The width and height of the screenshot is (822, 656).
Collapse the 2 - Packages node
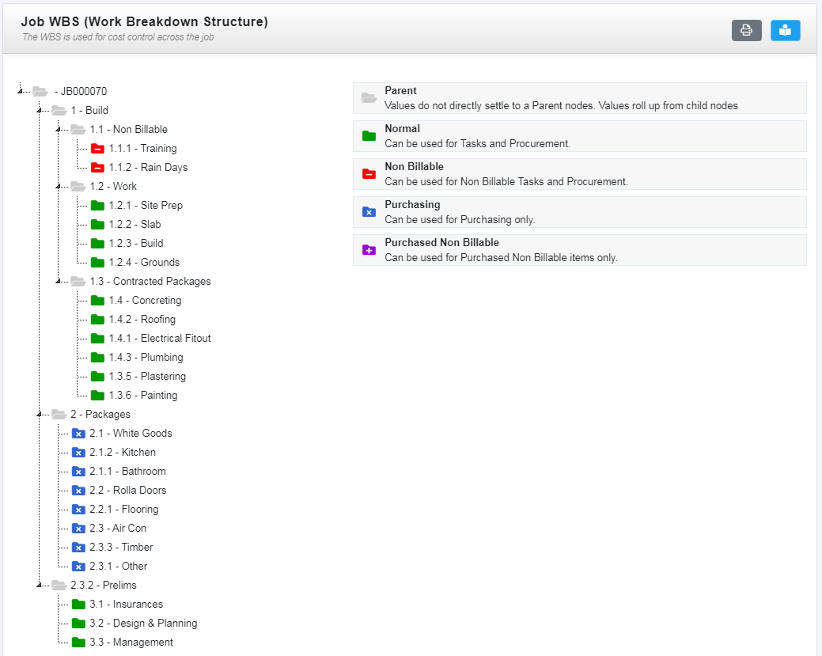coord(40,415)
